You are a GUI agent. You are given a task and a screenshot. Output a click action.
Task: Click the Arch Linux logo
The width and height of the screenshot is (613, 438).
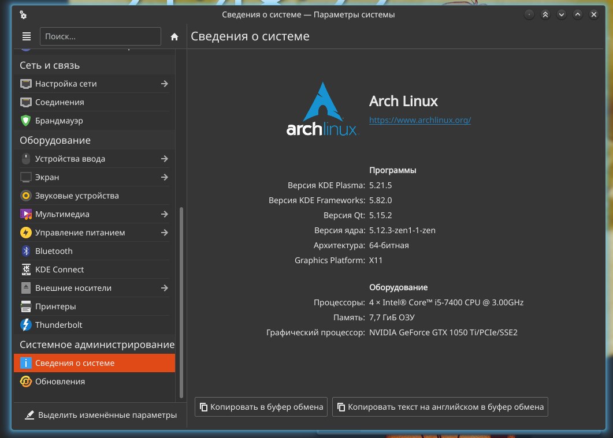click(x=322, y=109)
